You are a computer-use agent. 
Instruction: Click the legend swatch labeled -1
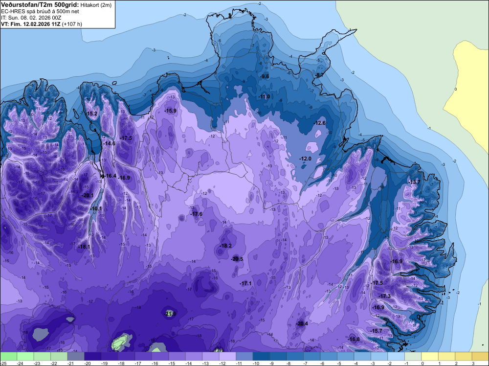tap(413, 357)
